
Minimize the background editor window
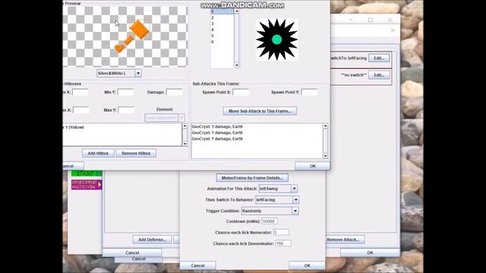[x=351, y=20]
